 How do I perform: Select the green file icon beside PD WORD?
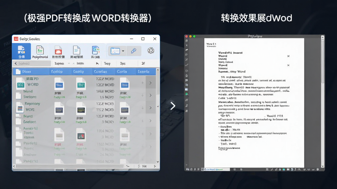21,84
